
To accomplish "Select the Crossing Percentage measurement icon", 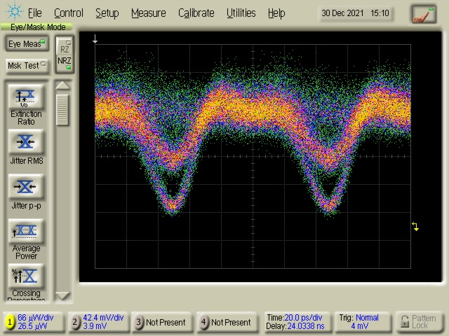I will point(26,276).
